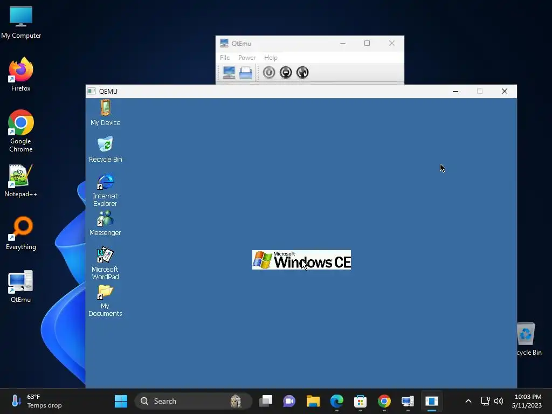Click the taskbar Search box
This screenshot has width=552, height=414.
pos(194,401)
